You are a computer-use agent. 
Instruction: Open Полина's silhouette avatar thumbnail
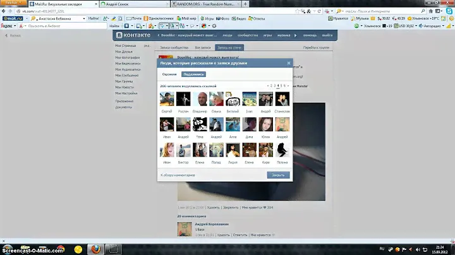pyautogui.click(x=282, y=150)
